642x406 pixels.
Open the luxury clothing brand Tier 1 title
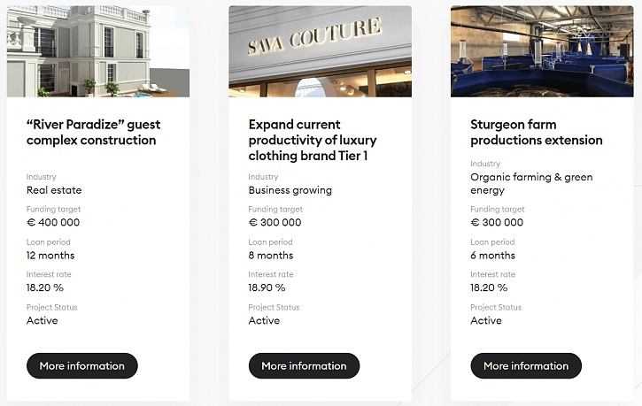[x=313, y=140]
